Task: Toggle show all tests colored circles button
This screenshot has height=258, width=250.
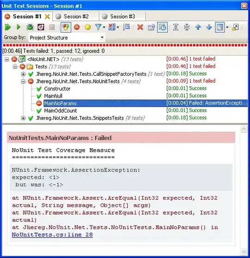Action: [x=66, y=27]
